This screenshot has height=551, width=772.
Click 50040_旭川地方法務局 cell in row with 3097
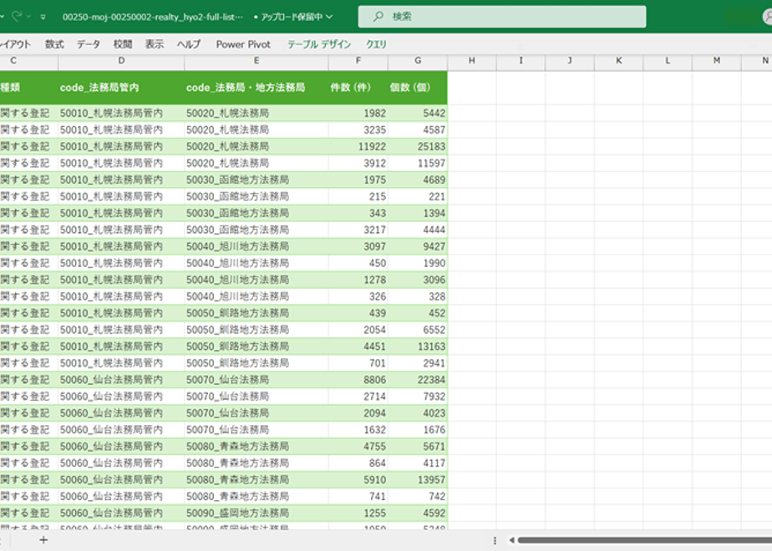[x=256, y=246]
